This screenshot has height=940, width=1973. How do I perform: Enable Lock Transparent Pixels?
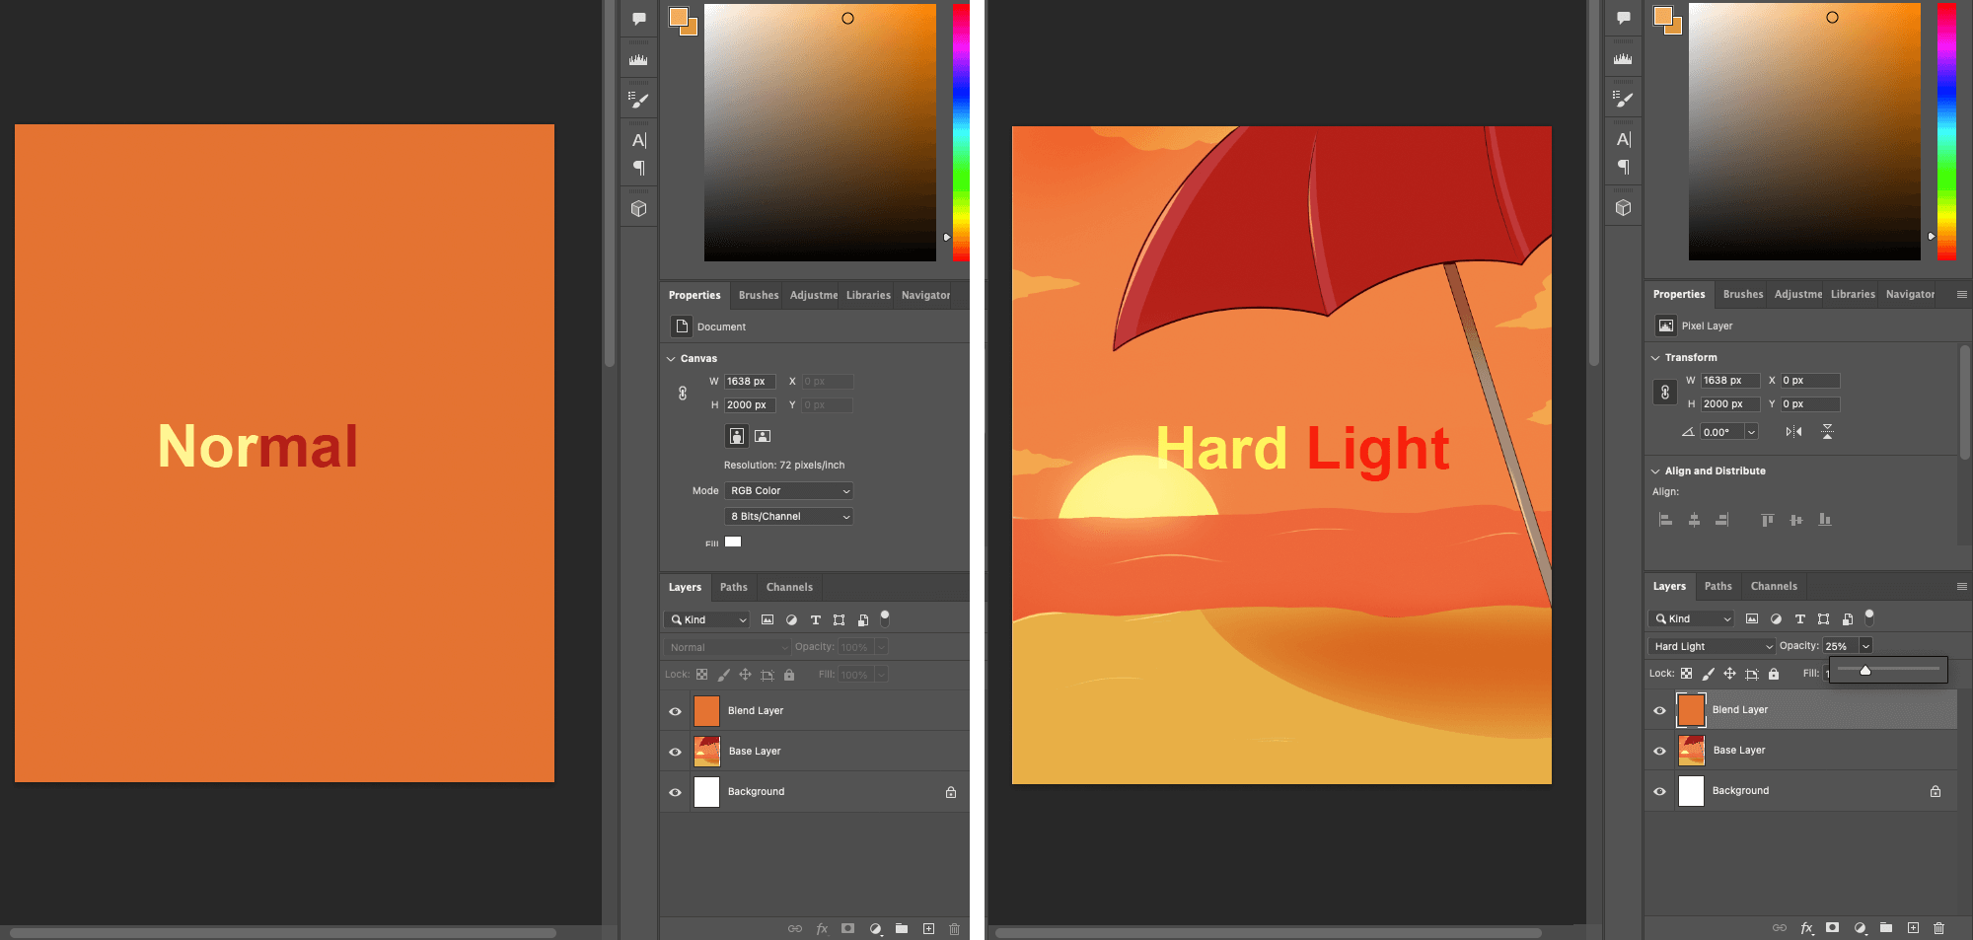point(701,674)
